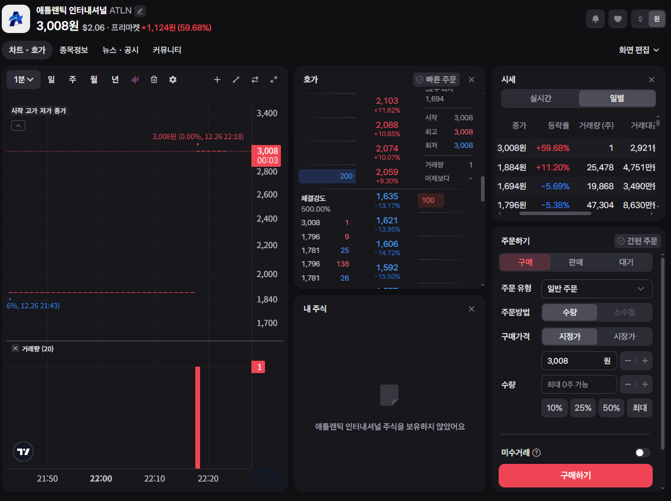This screenshot has height=501, width=671.
Task: Edit the stock name with pencil icon
Action: pyautogui.click(x=139, y=11)
